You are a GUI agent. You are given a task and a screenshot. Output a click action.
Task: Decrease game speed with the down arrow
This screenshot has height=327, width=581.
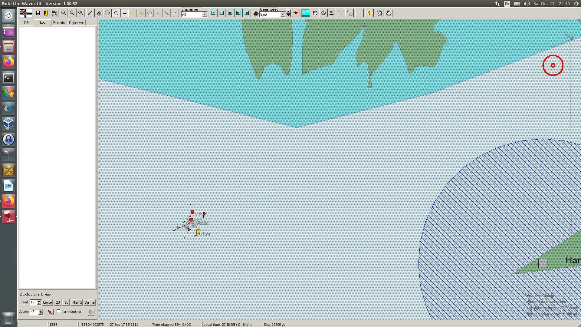(288, 15)
